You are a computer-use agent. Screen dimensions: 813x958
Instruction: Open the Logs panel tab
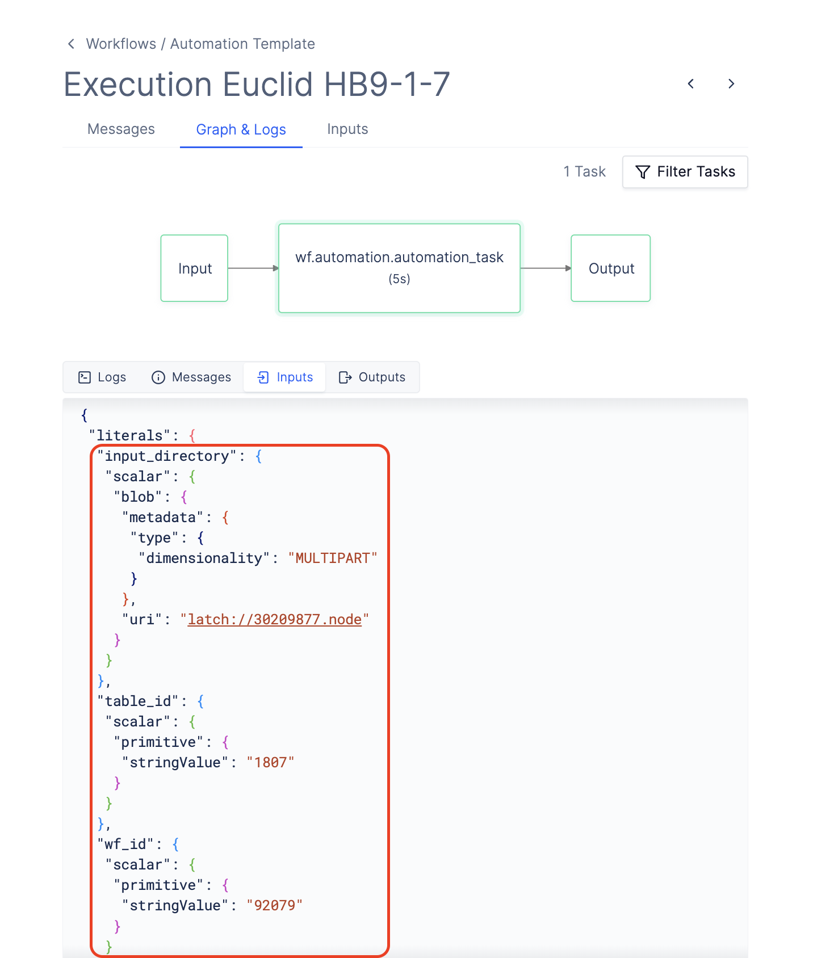(x=102, y=377)
